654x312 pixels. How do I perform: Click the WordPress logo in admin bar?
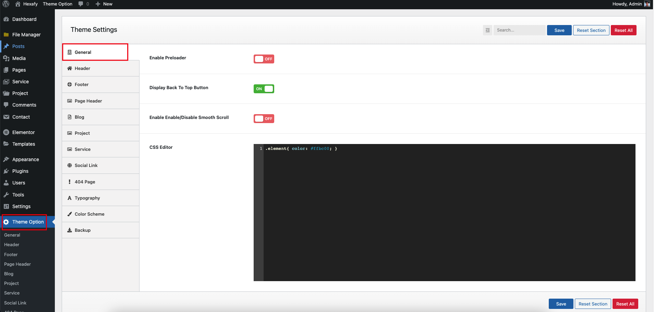[x=6, y=4]
